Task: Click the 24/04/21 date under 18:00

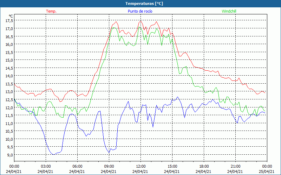Action: 203,171
